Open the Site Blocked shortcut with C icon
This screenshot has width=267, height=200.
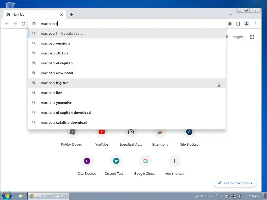[x=87, y=165]
